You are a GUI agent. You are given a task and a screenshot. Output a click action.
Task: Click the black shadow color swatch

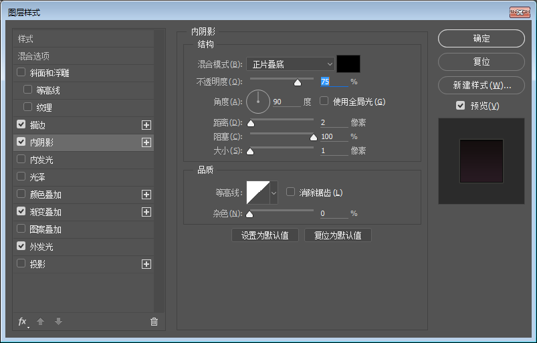348,64
